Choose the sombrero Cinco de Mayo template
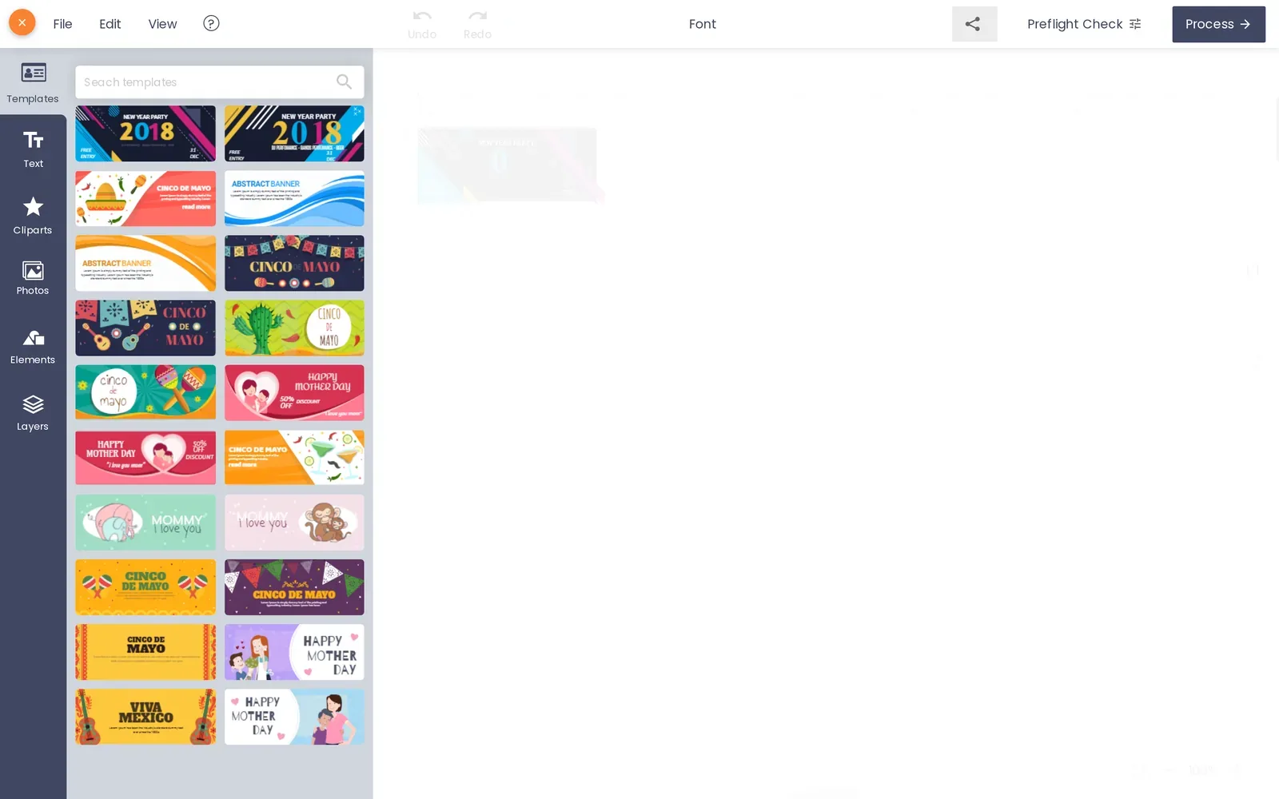This screenshot has width=1279, height=799. point(145,198)
